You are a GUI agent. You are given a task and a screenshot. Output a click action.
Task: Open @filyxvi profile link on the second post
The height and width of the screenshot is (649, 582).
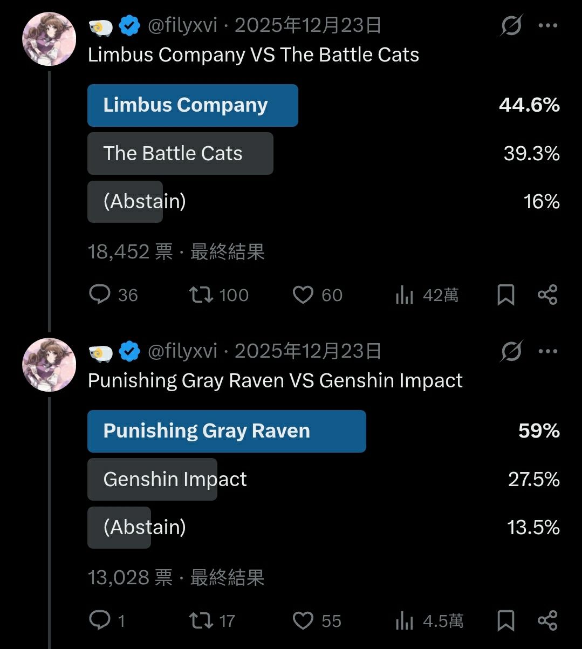pyautogui.click(x=182, y=351)
